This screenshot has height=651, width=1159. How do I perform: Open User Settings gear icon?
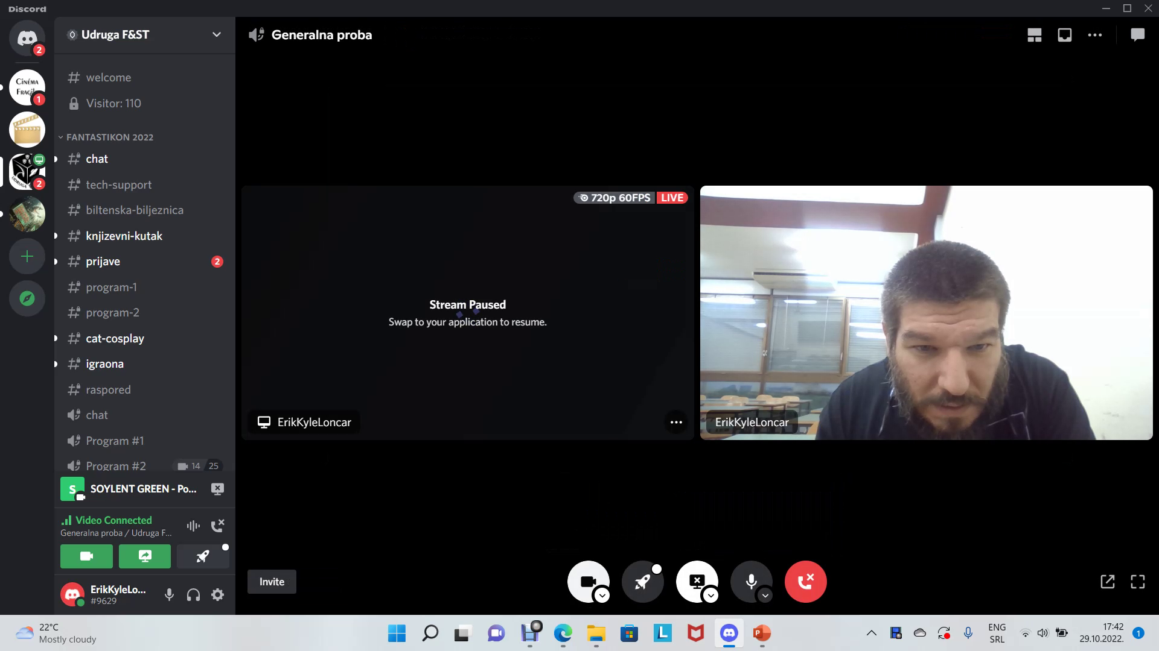pyautogui.click(x=218, y=595)
